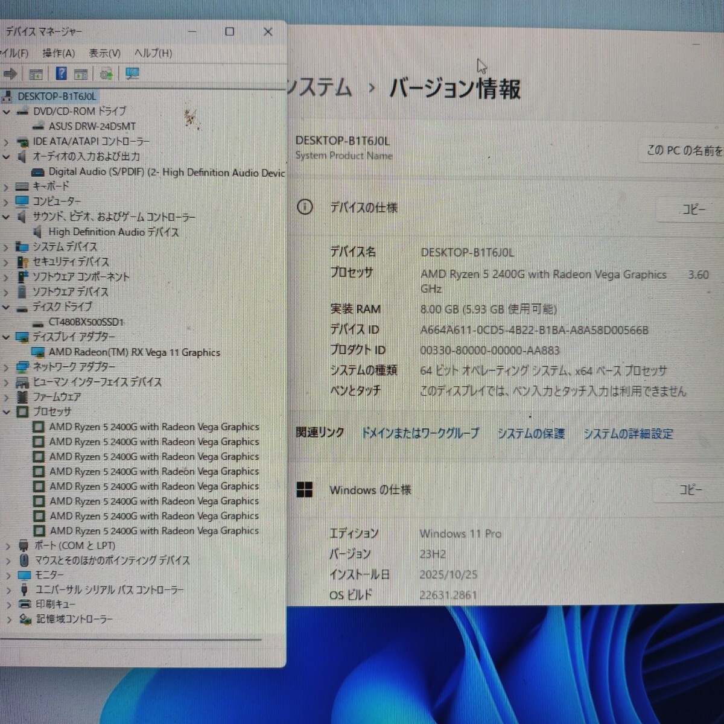The image size is (724, 724).
Task: Click the ASUS DRW-24D5MT drive icon
Action: tap(39, 127)
